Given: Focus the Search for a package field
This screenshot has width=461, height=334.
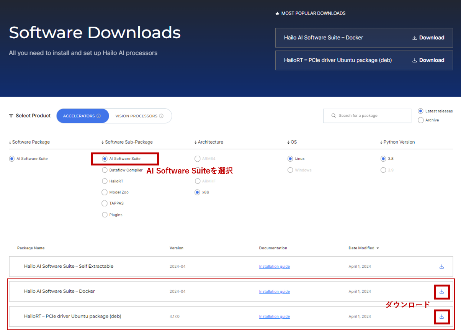Looking at the screenshot, I should [367, 116].
